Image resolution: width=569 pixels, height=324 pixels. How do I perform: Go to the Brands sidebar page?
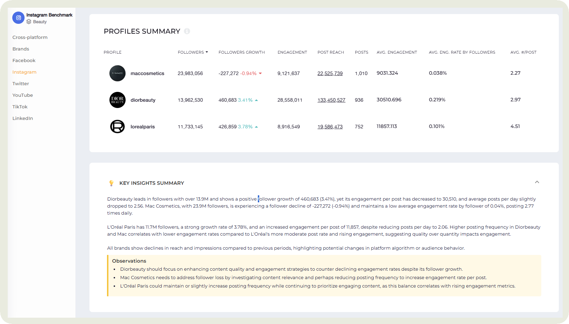(x=21, y=49)
